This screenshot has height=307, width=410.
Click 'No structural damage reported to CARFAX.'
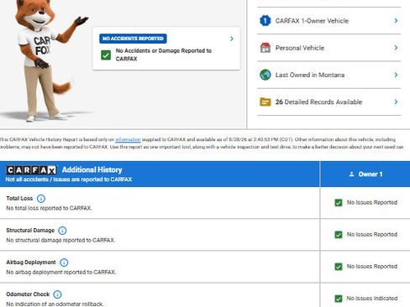click(60, 240)
